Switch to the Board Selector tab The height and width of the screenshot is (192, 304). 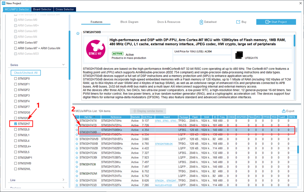[42, 9]
